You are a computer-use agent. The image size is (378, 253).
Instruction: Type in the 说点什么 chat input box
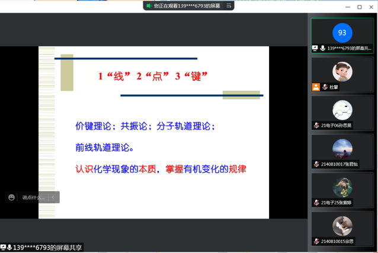click(33, 197)
